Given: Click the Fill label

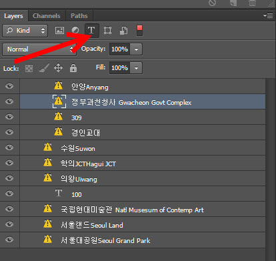Looking at the screenshot, I should tap(101, 67).
